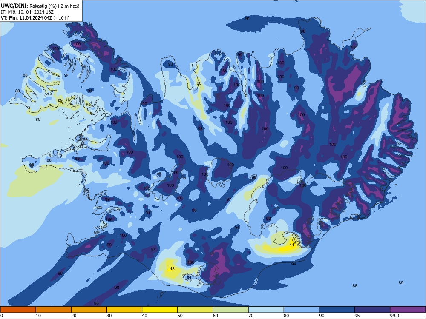
Task: Click the '40' legend tick label
Action: point(144,316)
